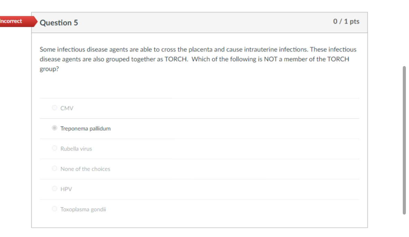Choose the Rubella virus option
This screenshot has width=409, height=237.
[54, 148]
